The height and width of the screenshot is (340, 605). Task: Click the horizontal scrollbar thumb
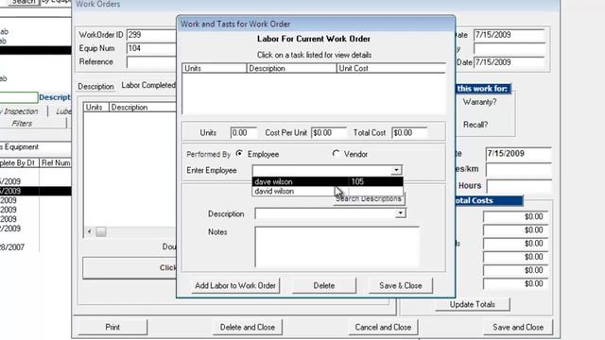point(101,231)
